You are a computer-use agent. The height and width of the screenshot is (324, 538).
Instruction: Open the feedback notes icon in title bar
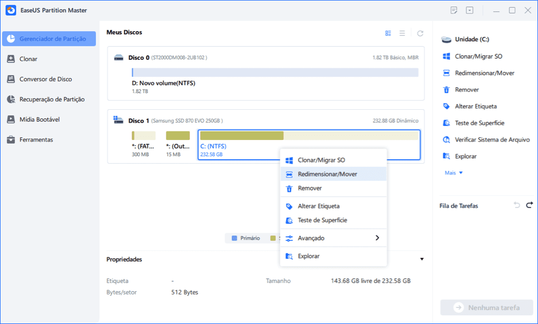[454, 10]
